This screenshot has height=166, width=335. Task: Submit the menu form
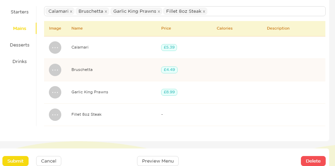tap(15, 161)
